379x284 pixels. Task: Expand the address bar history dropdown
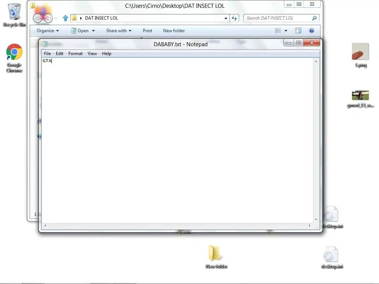coord(226,18)
